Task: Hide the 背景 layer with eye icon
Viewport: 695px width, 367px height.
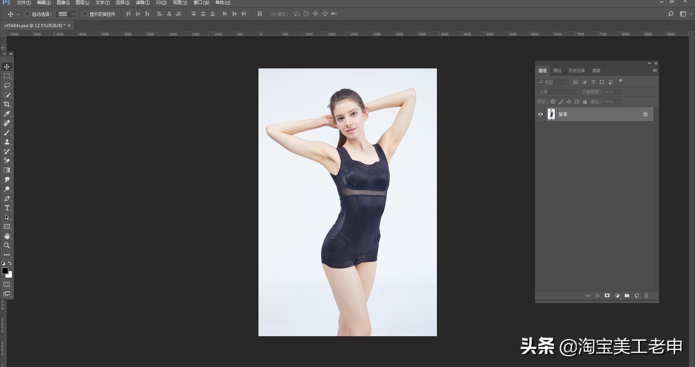Action: [540, 114]
